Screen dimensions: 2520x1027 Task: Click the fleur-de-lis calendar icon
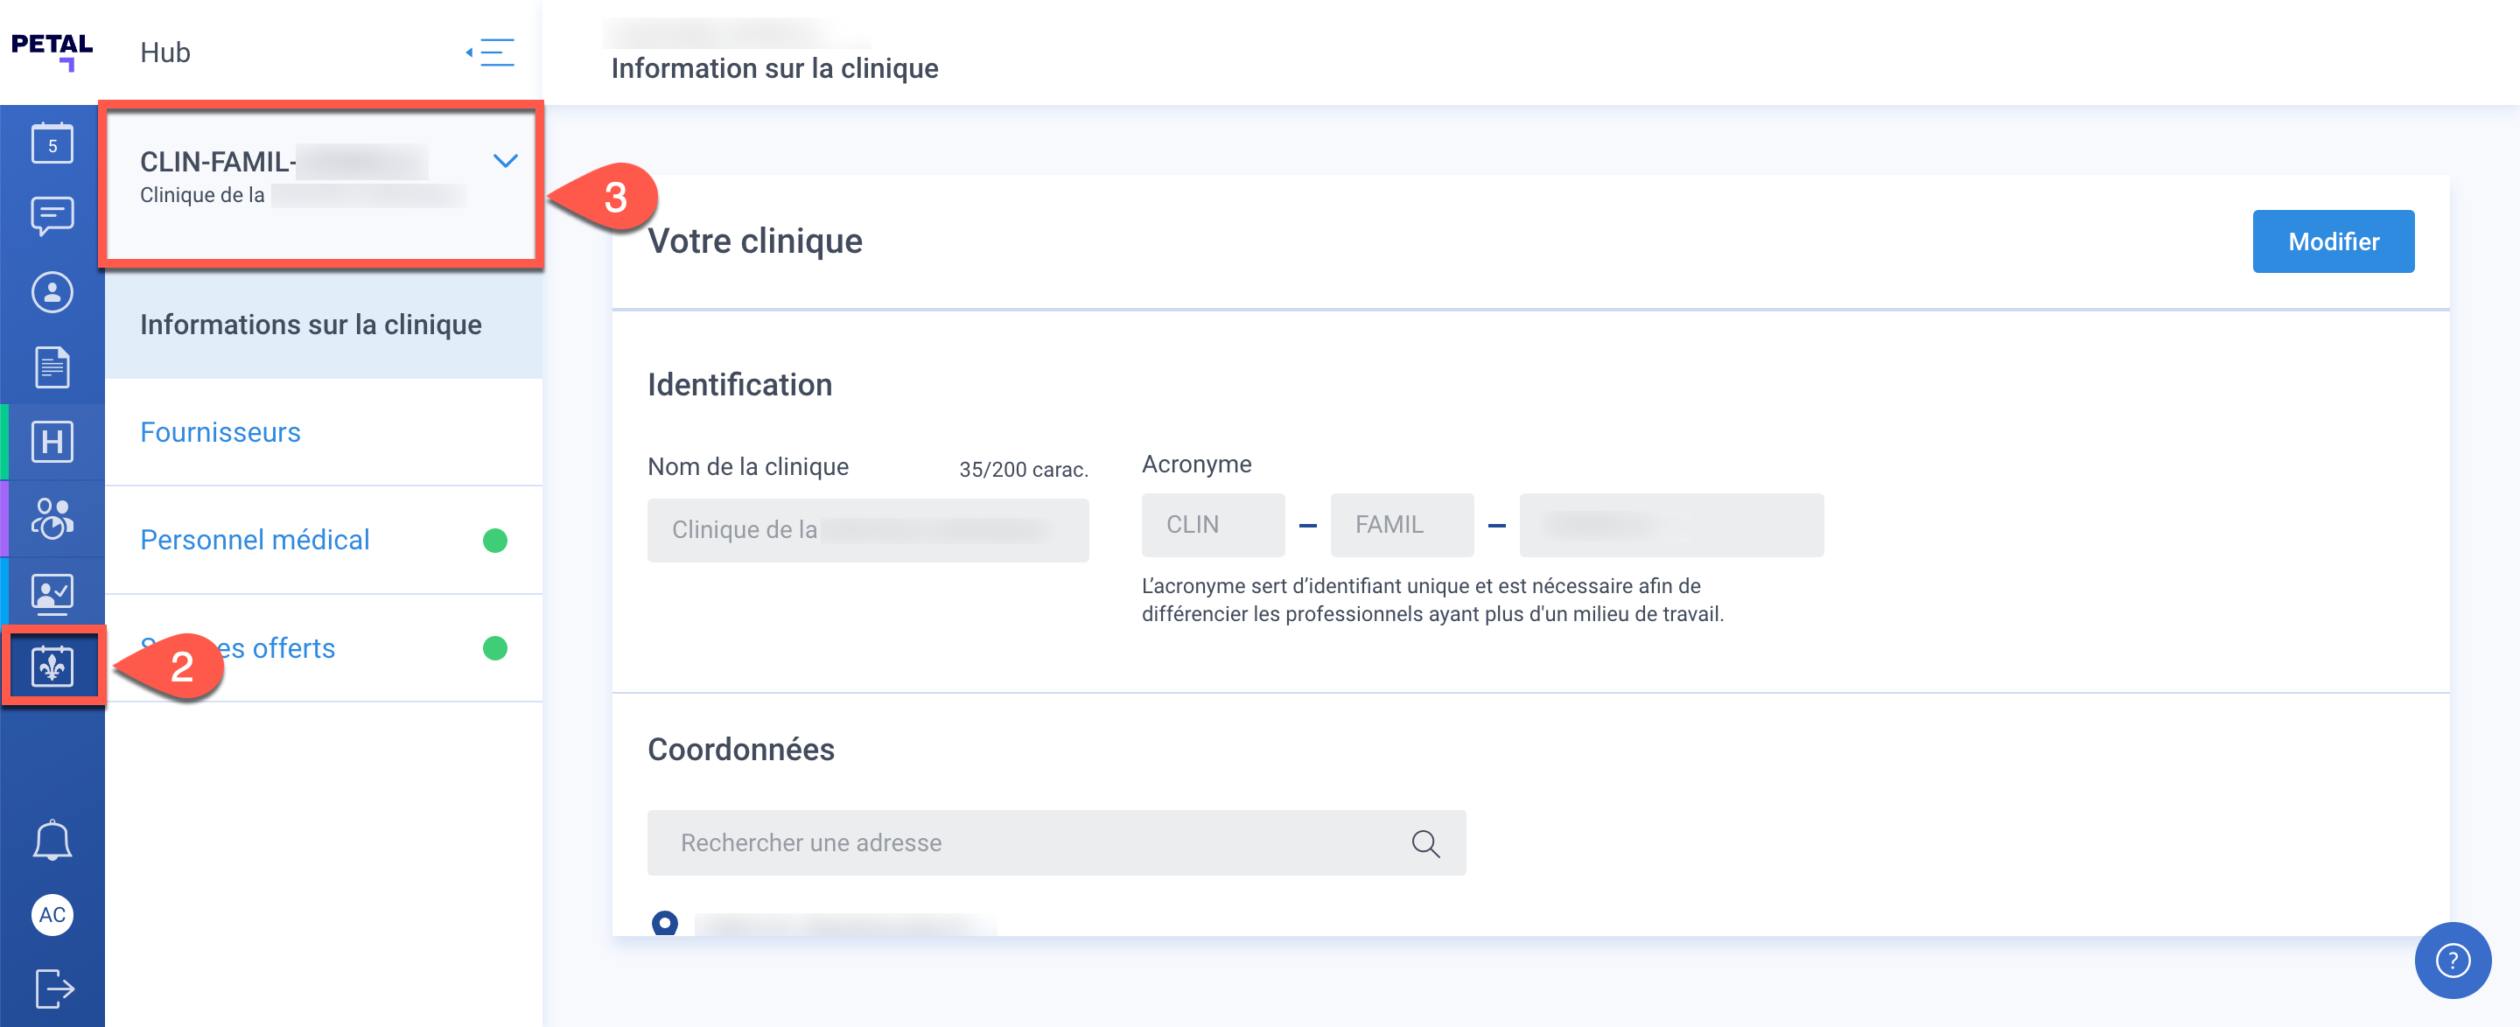click(52, 667)
